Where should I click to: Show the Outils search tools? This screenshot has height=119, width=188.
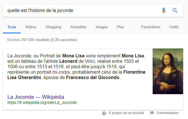coord(174,27)
